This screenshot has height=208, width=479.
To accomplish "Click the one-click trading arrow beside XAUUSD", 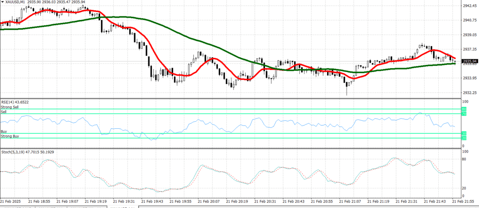I will click(2, 2).
